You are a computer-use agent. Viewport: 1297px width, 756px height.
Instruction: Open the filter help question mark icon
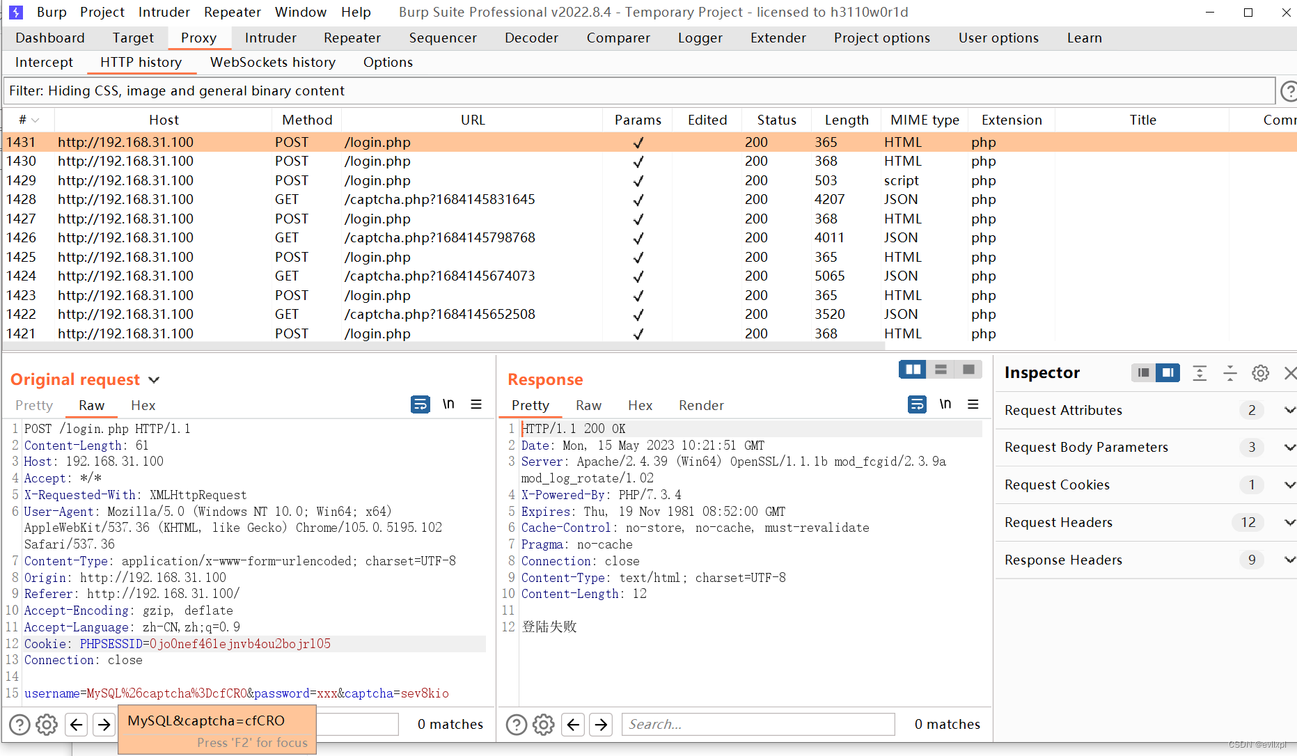click(x=1289, y=91)
